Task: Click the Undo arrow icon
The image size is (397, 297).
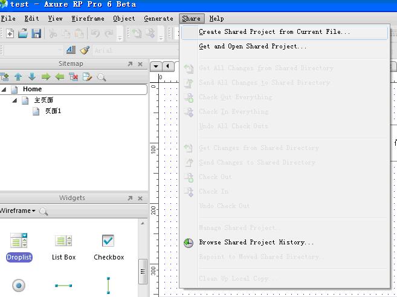Action: click(x=95, y=33)
